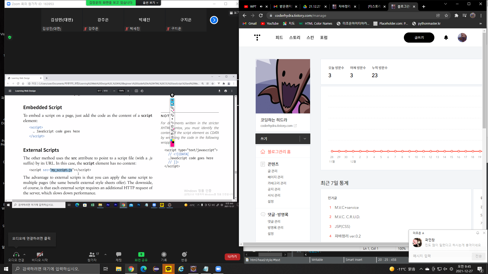Bookmark page with star icon
Viewport: 488px width, 274px height.
[x=446, y=15]
